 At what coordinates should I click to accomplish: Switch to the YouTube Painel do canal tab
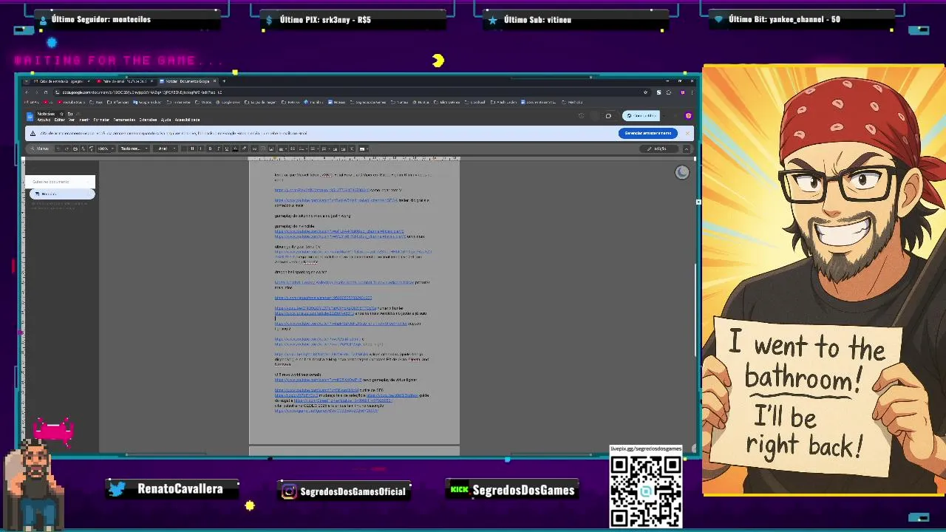tap(123, 81)
